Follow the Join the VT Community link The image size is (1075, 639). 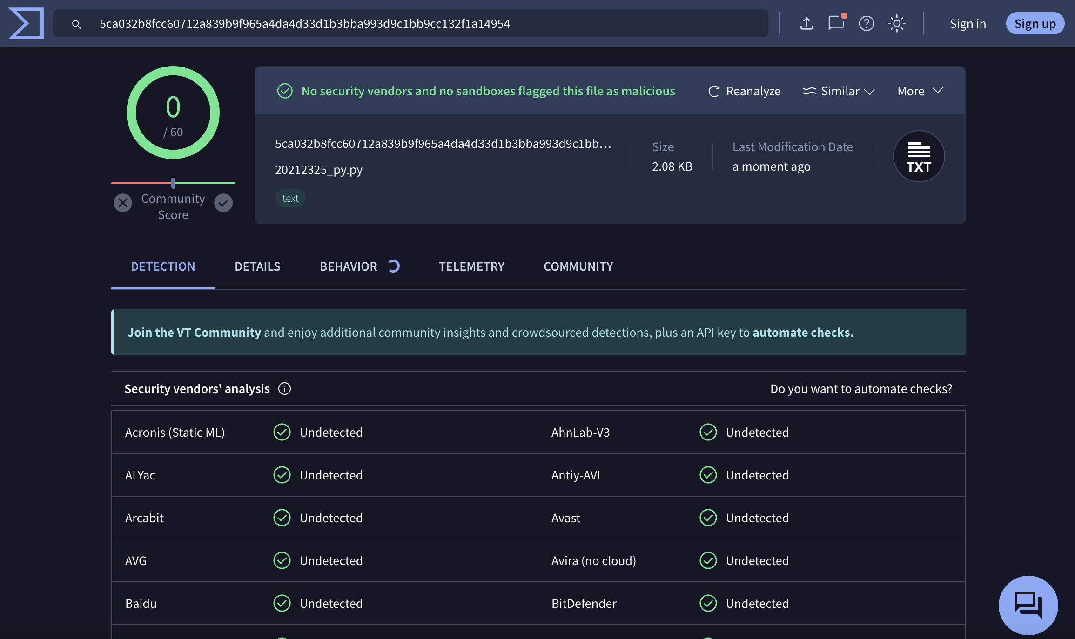[194, 332]
